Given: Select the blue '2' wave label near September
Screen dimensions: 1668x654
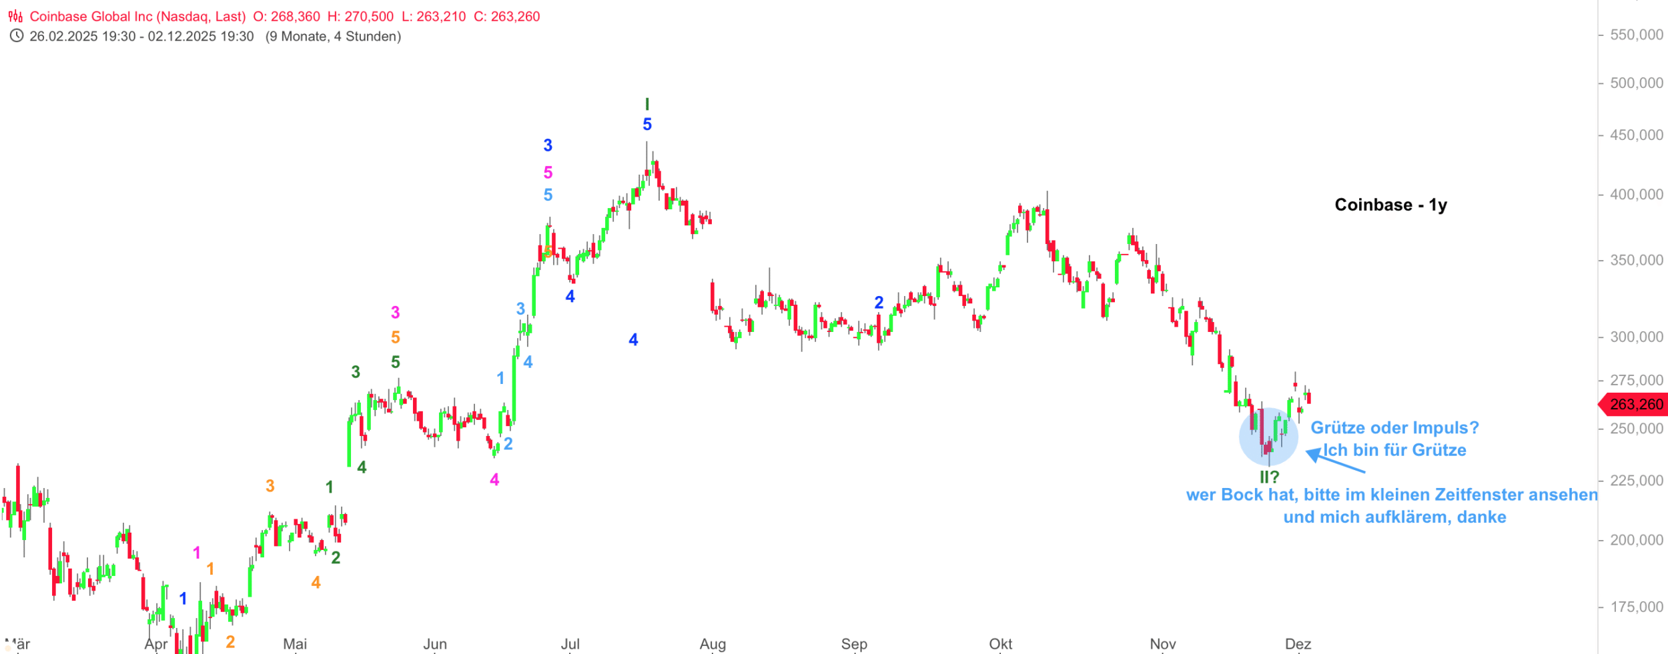Looking at the screenshot, I should tap(879, 303).
